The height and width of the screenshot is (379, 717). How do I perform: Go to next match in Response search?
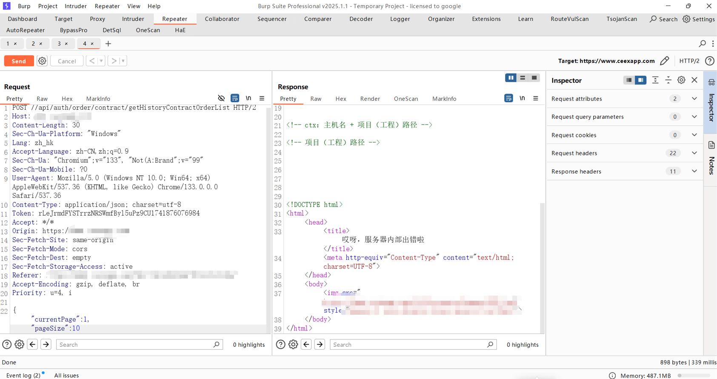click(x=320, y=345)
